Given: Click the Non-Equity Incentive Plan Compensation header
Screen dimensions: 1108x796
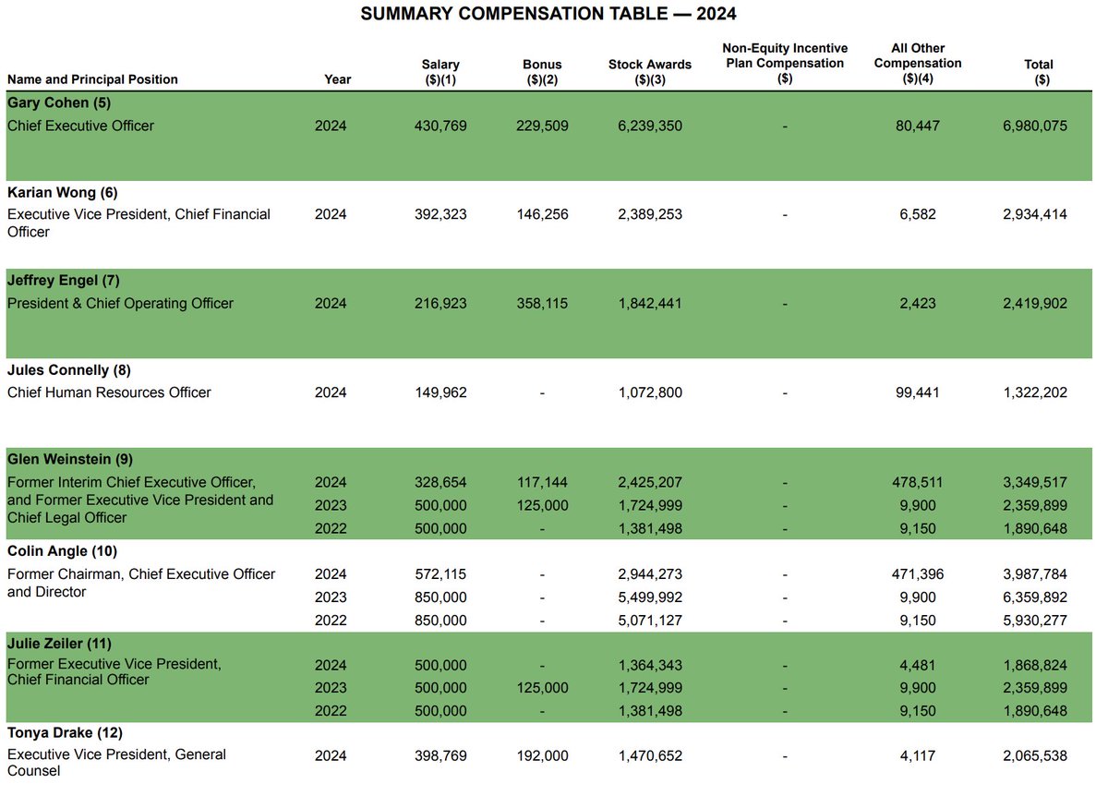Looking at the screenshot, I should (x=785, y=55).
